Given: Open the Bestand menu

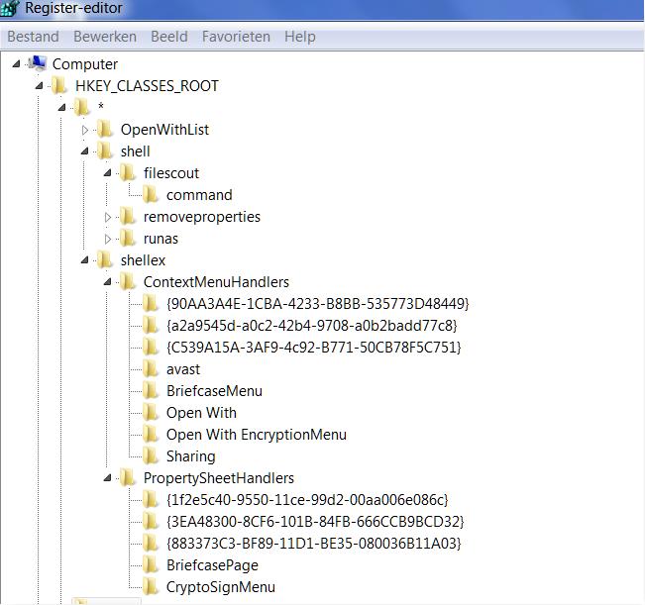Looking at the screenshot, I should coord(33,37).
